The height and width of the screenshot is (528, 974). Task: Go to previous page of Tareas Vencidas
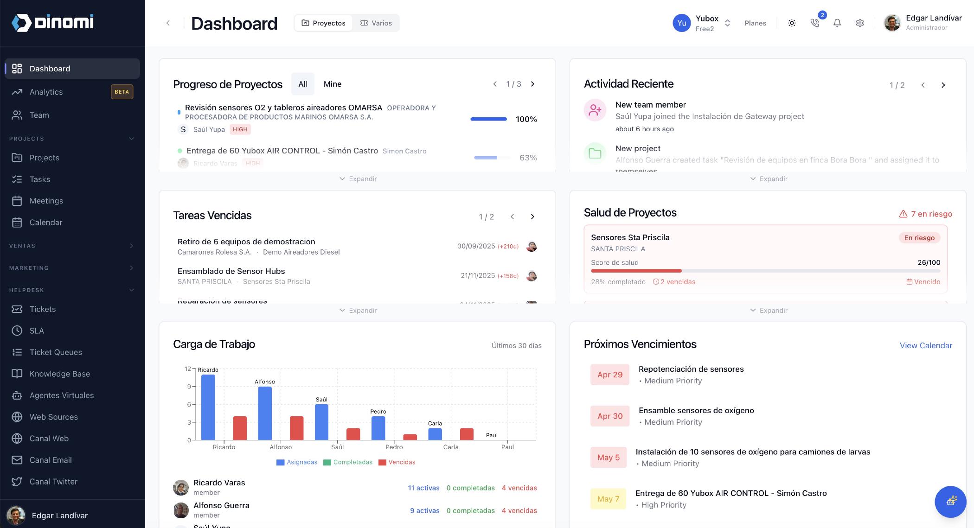click(x=512, y=216)
